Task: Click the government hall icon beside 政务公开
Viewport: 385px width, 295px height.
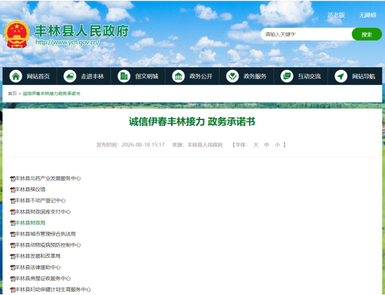Action: 178,76
